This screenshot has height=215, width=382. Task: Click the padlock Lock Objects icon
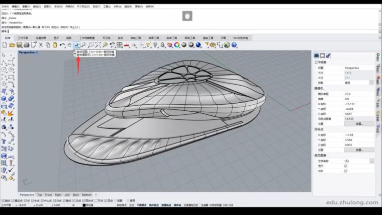pos(162,45)
